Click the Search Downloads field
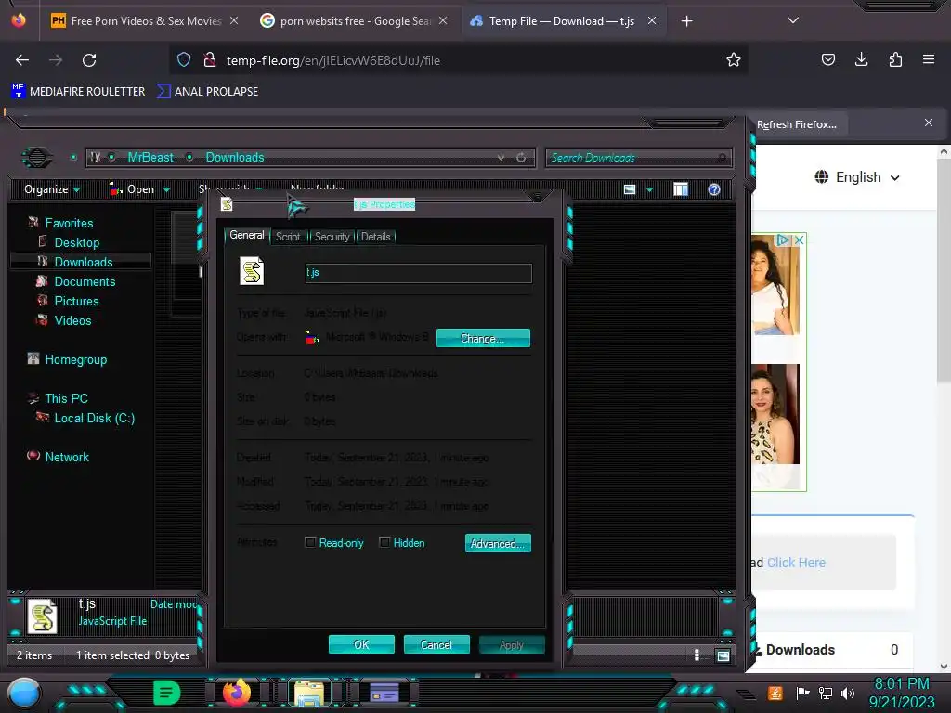Viewport: 951px width, 713px height. [x=639, y=158]
